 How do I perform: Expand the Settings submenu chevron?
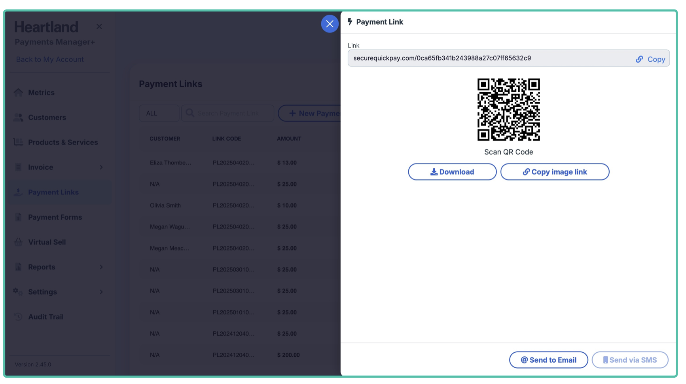[x=101, y=292]
